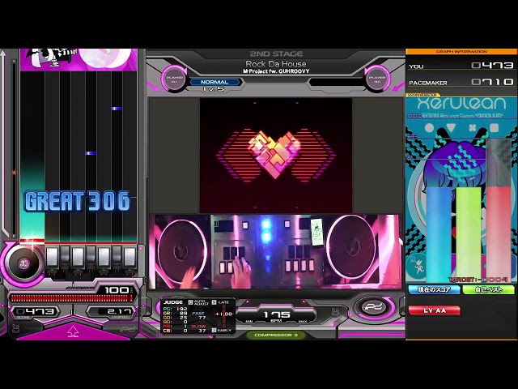The width and height of the screenshot is (518, 389).
Task: Toggle the LATE indicator
Action: point(221,302)
